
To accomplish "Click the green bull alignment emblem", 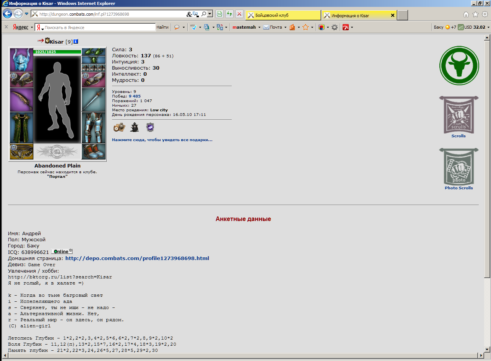I will (x=459, y=65).
